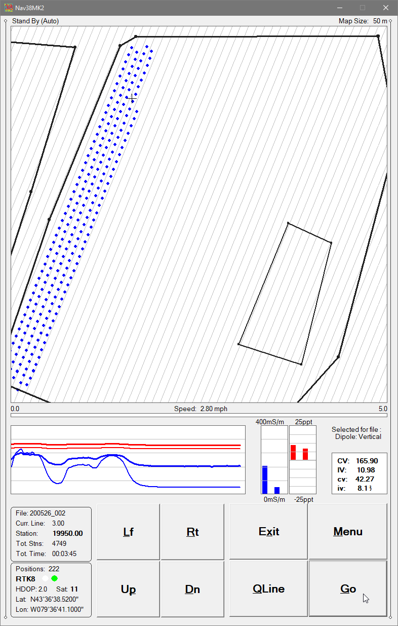Click the Tot. Stns 4749 entry
This screenshot has width=398, height=626.
(x=41, y=543)
